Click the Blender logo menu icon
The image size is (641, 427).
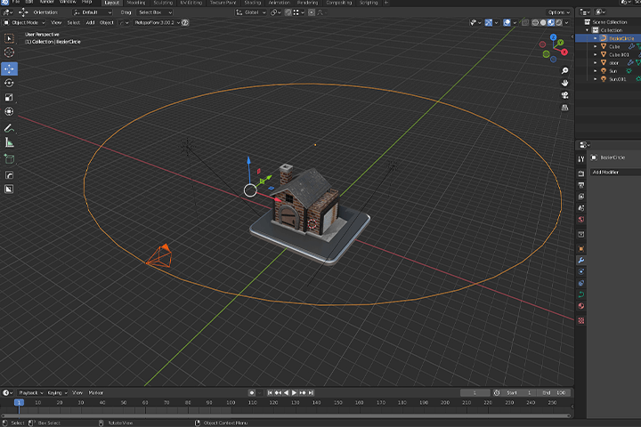click(5, 3)
